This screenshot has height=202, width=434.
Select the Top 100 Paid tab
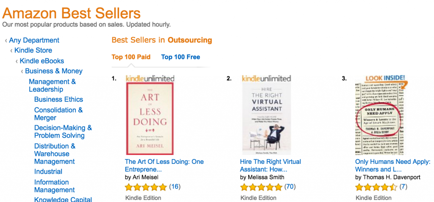pos(131,57)
